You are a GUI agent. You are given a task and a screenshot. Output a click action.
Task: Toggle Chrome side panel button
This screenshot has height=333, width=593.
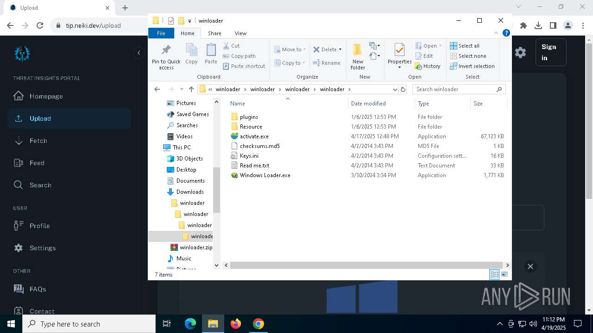(553, 25)
